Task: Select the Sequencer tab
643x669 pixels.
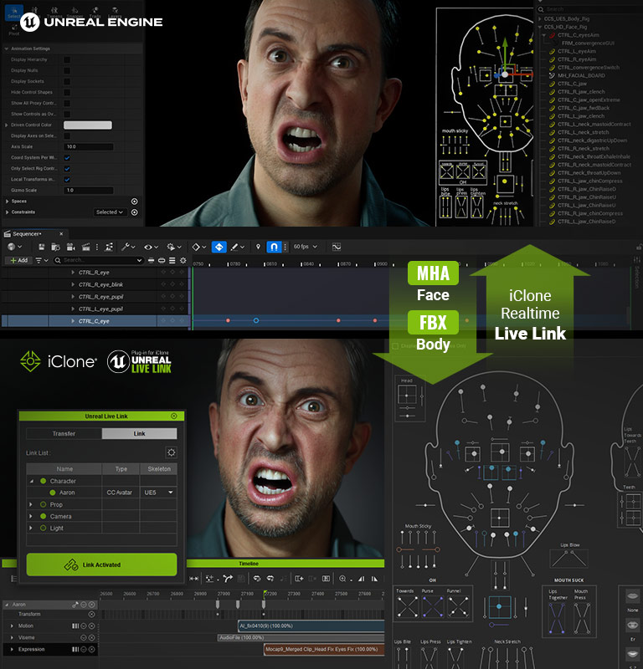Action: (27, 234)
